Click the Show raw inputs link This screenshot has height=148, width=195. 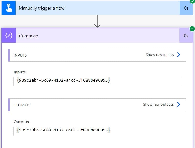[160, 55]
